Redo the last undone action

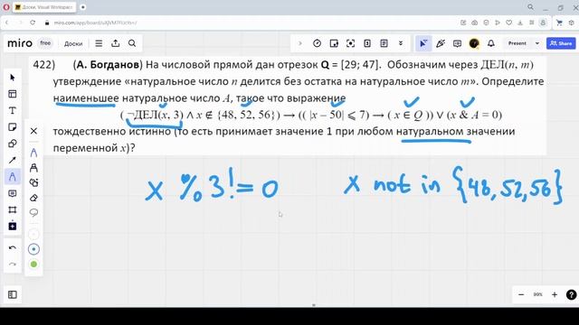click(12, 265)
